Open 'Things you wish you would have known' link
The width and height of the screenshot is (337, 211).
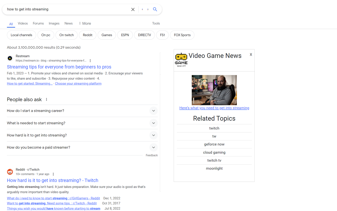pos(54,209)
